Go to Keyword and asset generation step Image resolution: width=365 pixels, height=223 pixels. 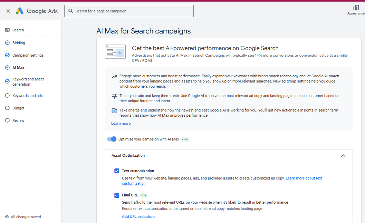(28, 82)
